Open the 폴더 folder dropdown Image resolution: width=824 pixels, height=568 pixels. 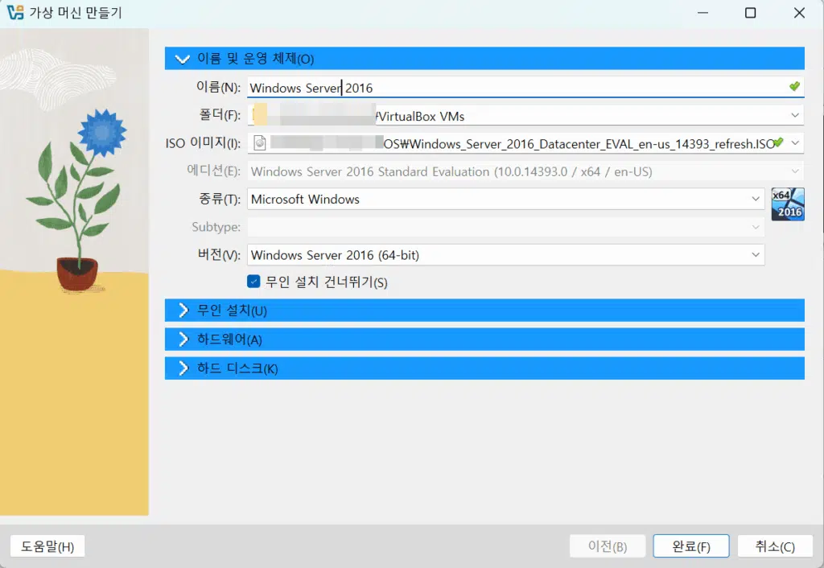tap(794, 115)
